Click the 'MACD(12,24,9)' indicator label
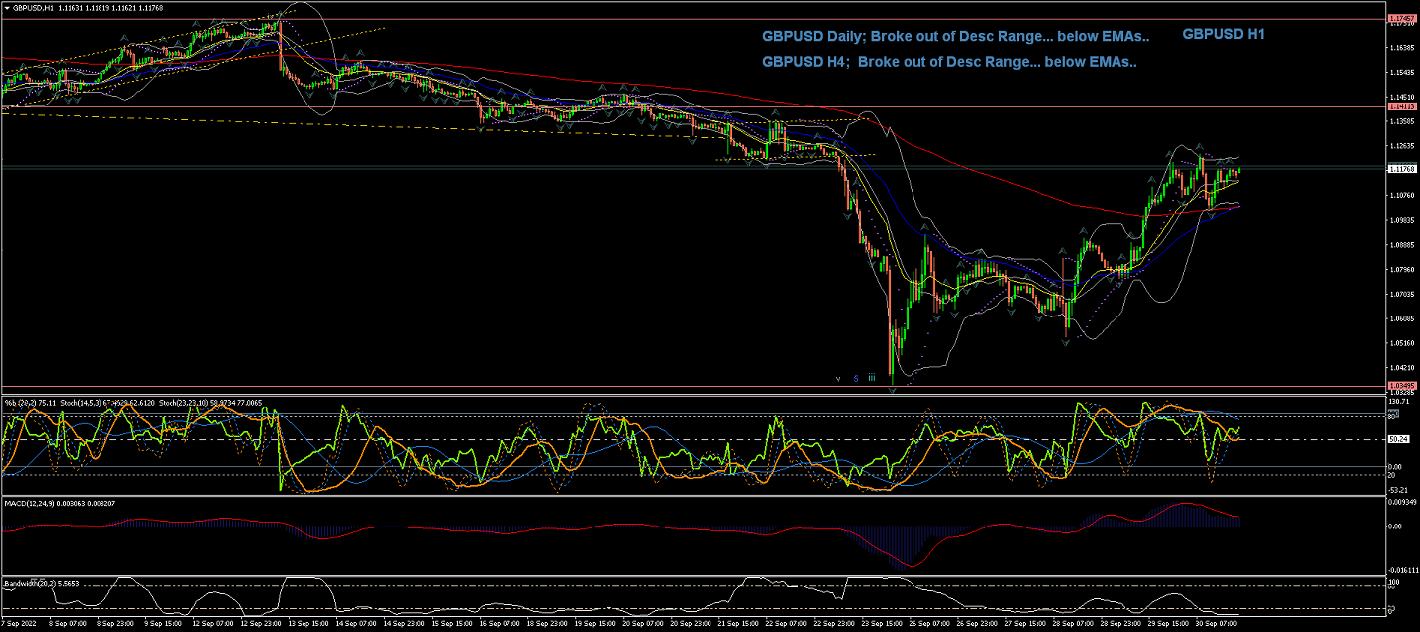 pos(32,505)
